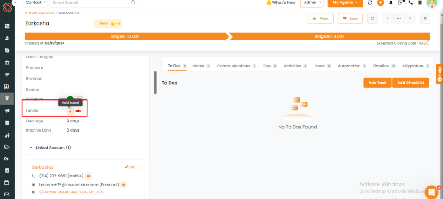Open the bank building icon in sidebar
Image resolution: width=443 pixels, height=199 pixels.
(x=7, y=62)
